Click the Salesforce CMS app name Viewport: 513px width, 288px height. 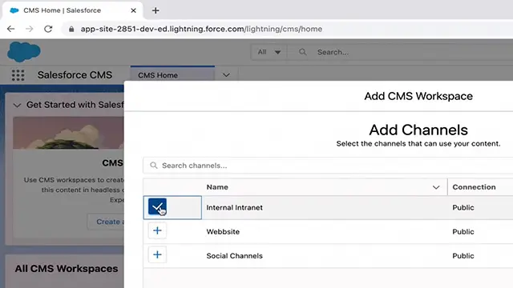click(75, 74)
